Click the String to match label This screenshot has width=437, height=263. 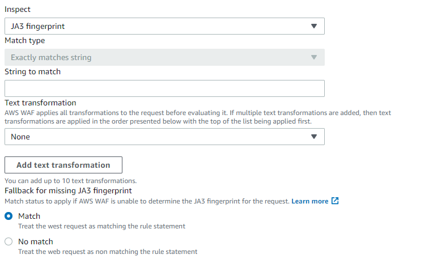[x=33, y=72]
